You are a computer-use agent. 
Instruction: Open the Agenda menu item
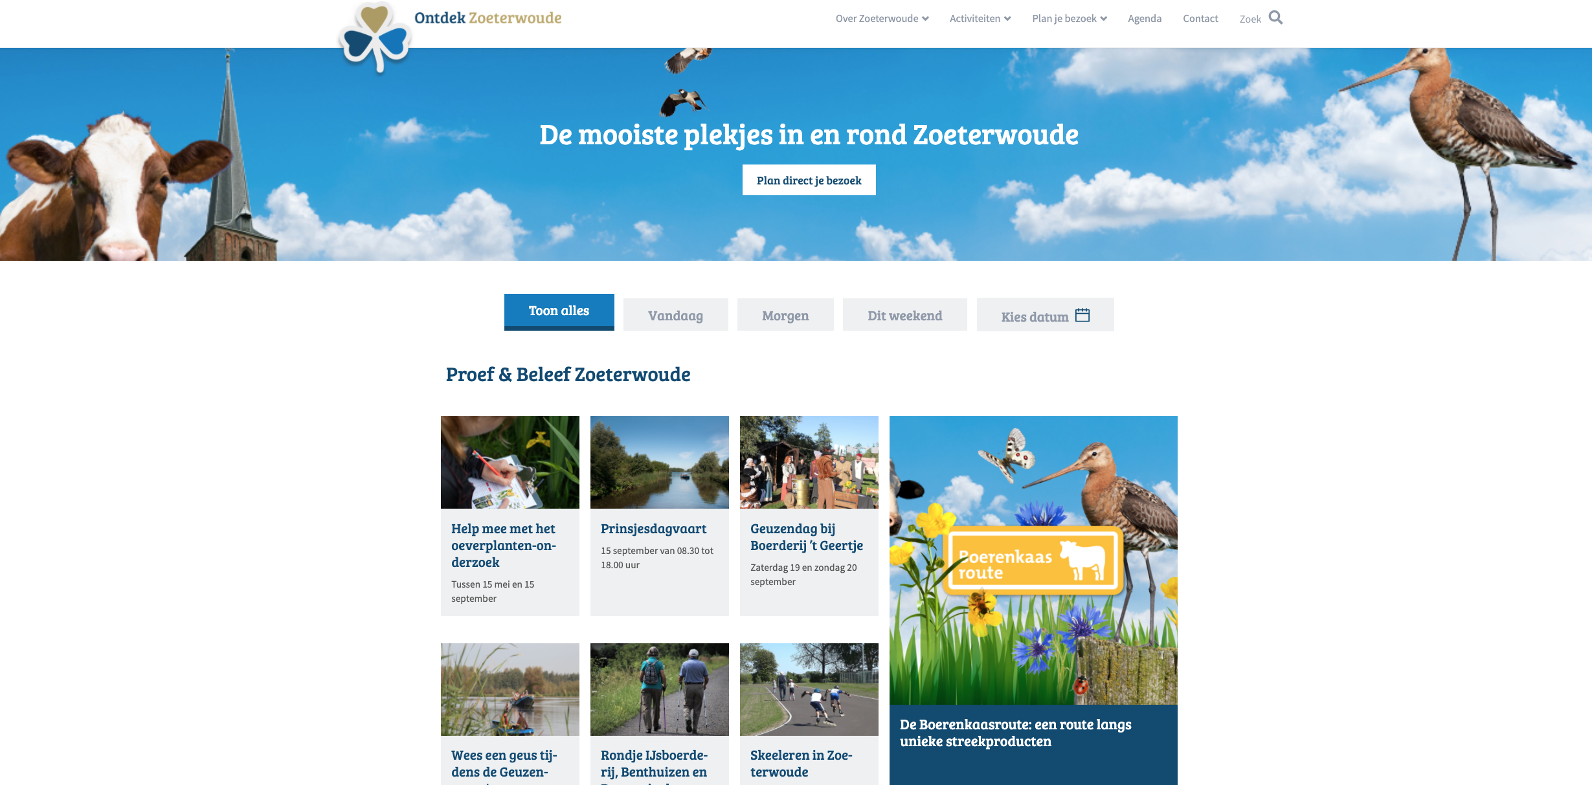click(x=1145, y=19)
